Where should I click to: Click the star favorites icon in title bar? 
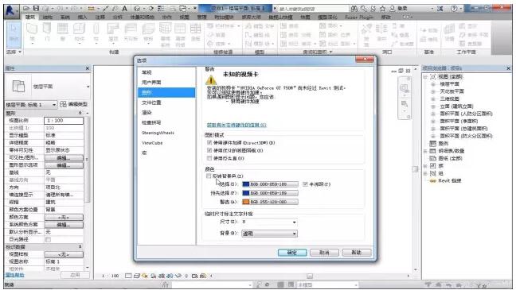coord(382,9)
